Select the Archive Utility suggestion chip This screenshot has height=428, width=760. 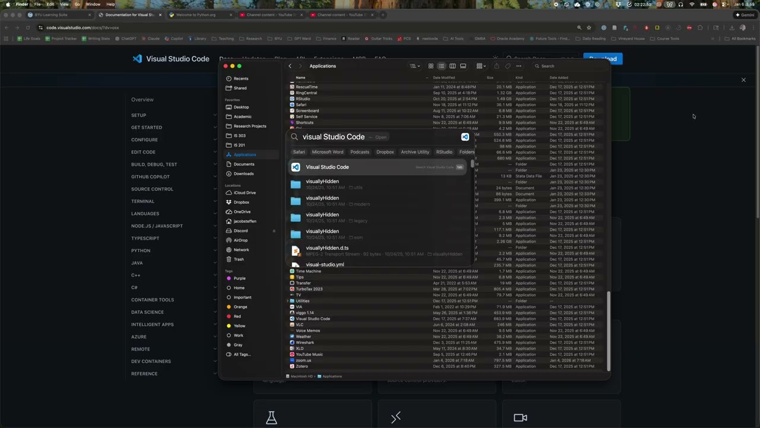click(415, 152)
